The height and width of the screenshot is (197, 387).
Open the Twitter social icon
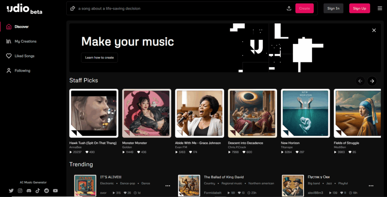coord(11,191)
